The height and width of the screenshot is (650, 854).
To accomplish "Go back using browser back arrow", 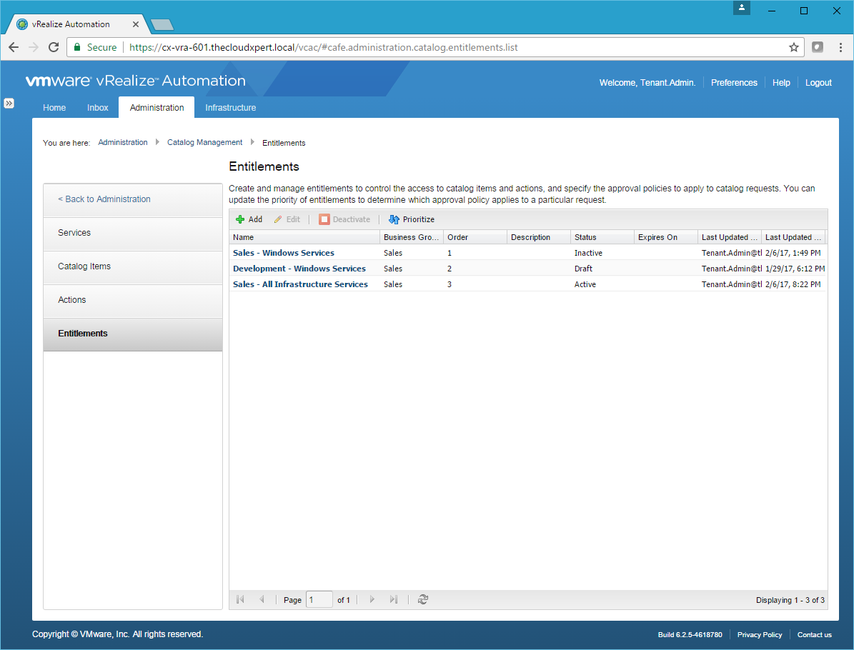I will tap(14, 47).
